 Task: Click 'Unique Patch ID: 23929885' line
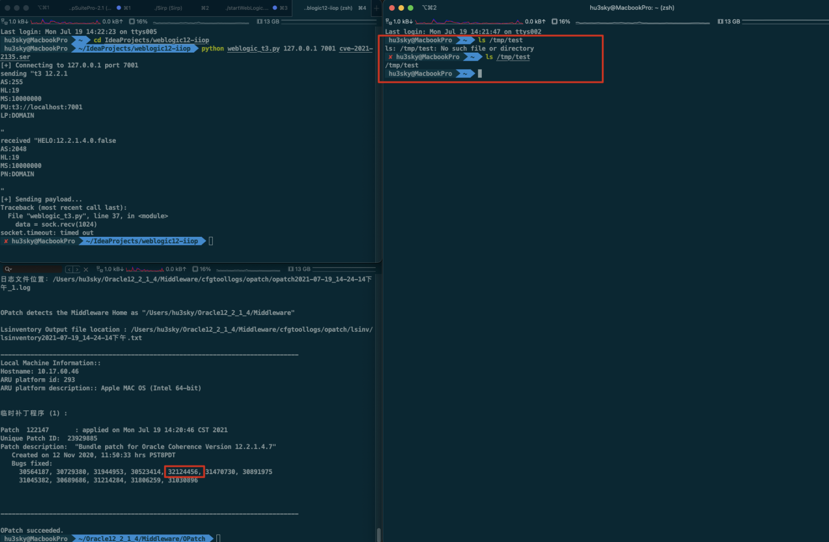coord(48,438)
